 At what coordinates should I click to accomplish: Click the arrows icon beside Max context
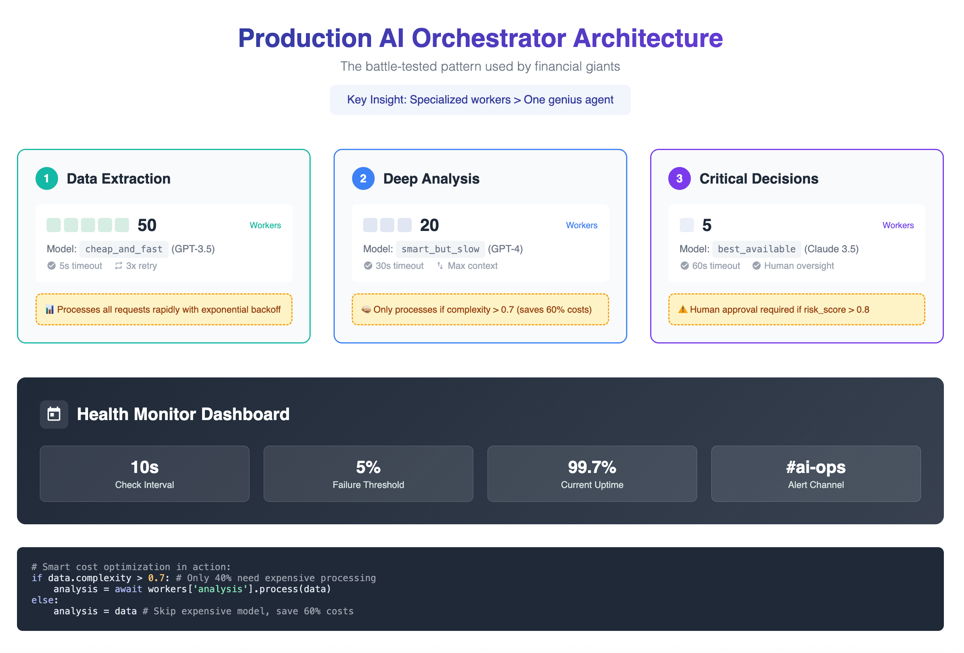click(440, 266)
